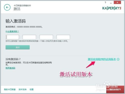Click the Kaspersky logo

click(x=112, y=8)
